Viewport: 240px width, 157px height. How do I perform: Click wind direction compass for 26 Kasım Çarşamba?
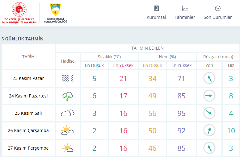point(209,130)
